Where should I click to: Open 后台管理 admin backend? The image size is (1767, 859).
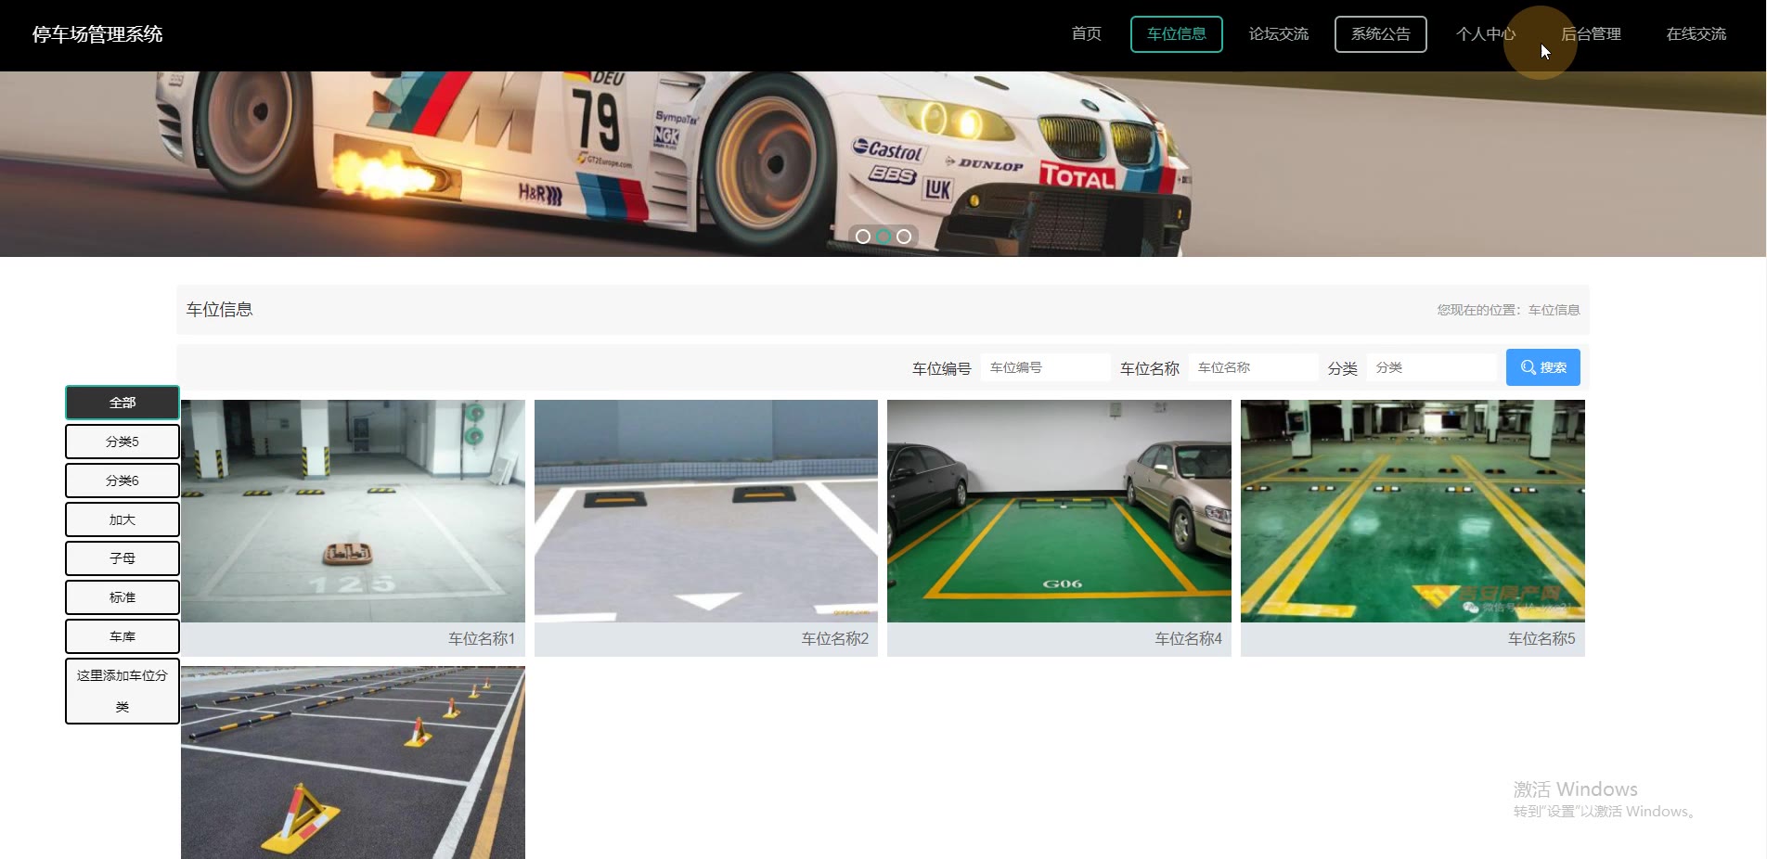(x=1591, y=34)
